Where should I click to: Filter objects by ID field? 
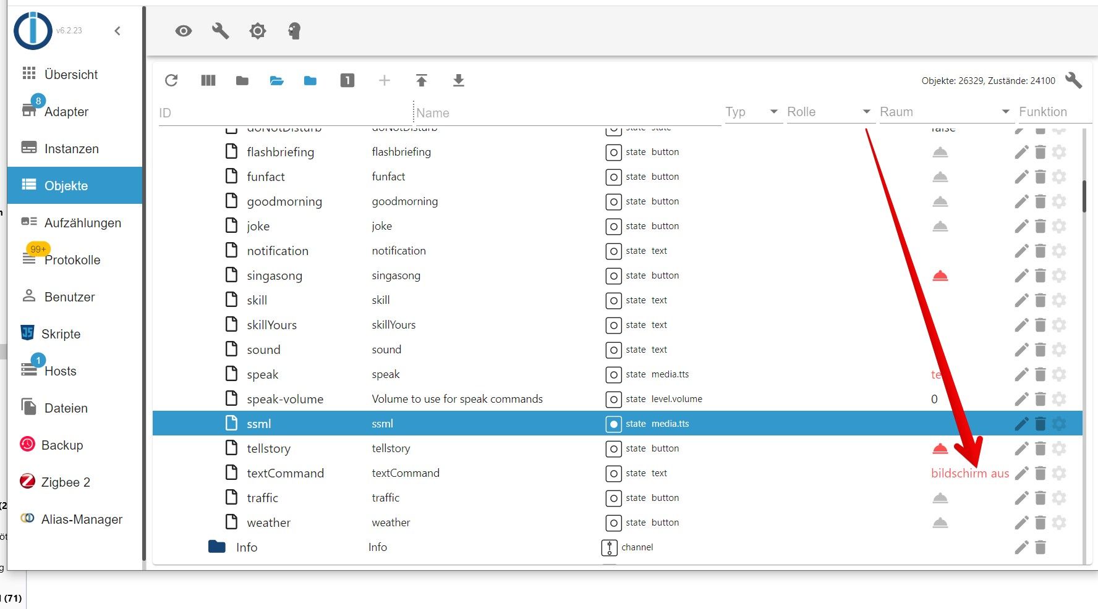point(285,113)
